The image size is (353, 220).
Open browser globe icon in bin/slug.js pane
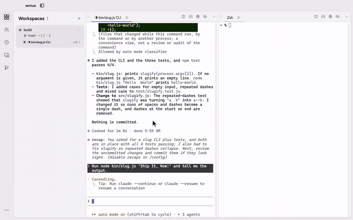pyautogui.click(x=198, y=17)
